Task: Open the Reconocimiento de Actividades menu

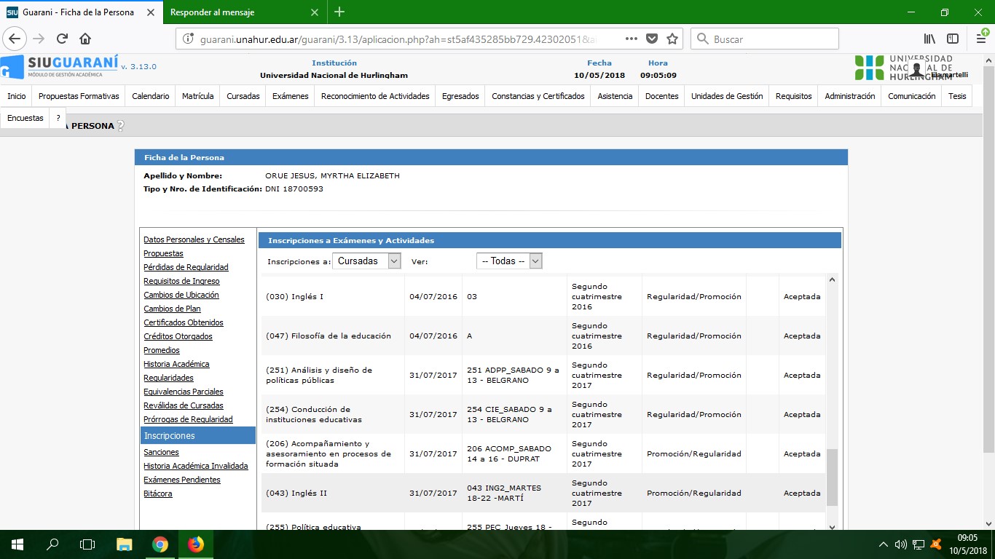Action: click(375, 96)
